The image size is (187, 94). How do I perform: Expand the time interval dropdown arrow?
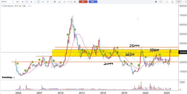coord(34,2)
